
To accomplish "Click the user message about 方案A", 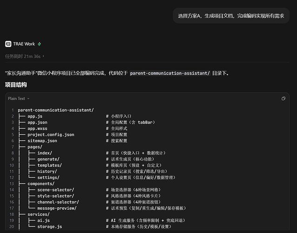I will click(231, 16).
